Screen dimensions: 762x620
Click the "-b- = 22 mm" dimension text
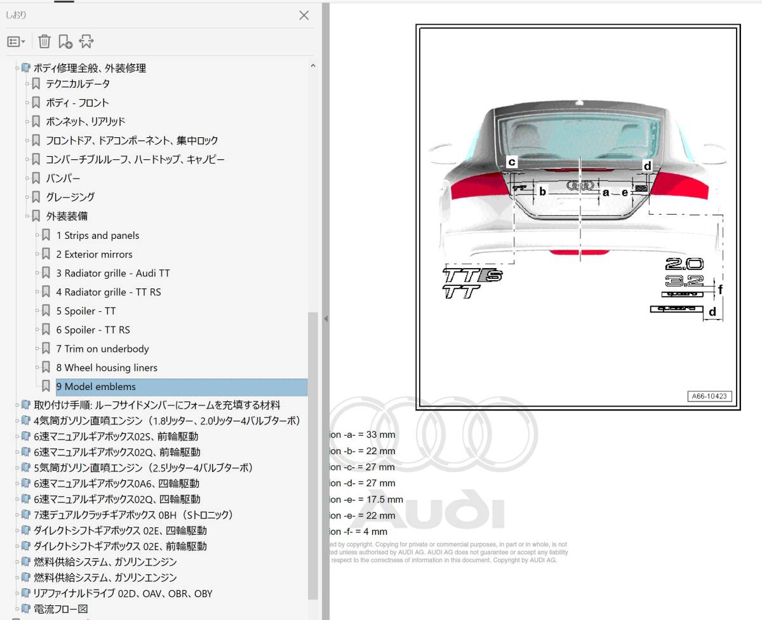coord(369,451)
